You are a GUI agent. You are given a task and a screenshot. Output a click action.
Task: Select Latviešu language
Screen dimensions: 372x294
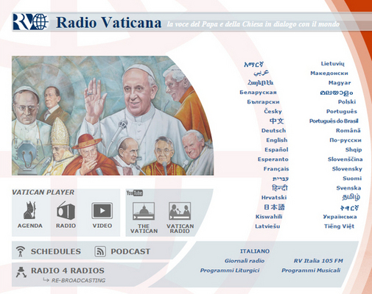pos(267,226)
